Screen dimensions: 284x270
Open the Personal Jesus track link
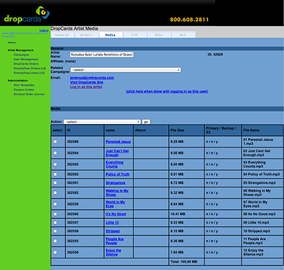[x=118, y=142]
